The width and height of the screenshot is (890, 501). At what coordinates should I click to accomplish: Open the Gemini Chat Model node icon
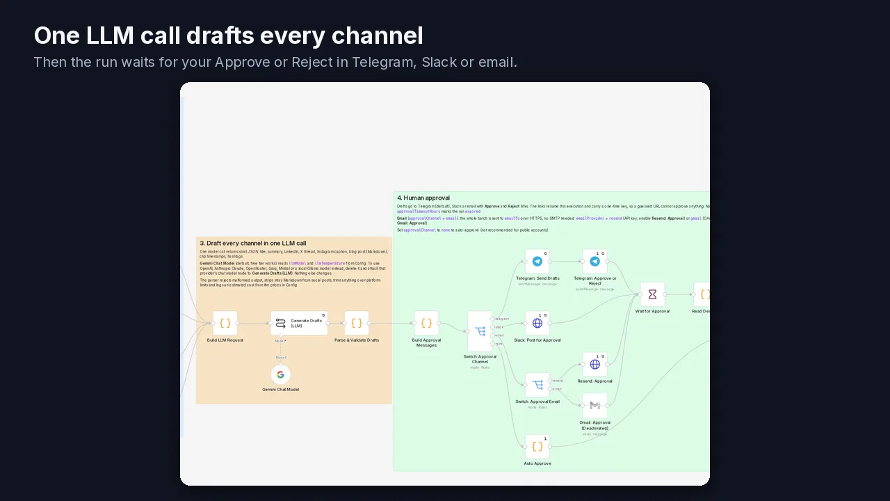(281, 374)
